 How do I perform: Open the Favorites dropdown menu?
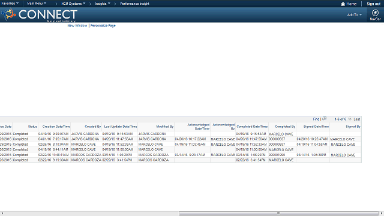pyautogui.click(x=10, y=4)
